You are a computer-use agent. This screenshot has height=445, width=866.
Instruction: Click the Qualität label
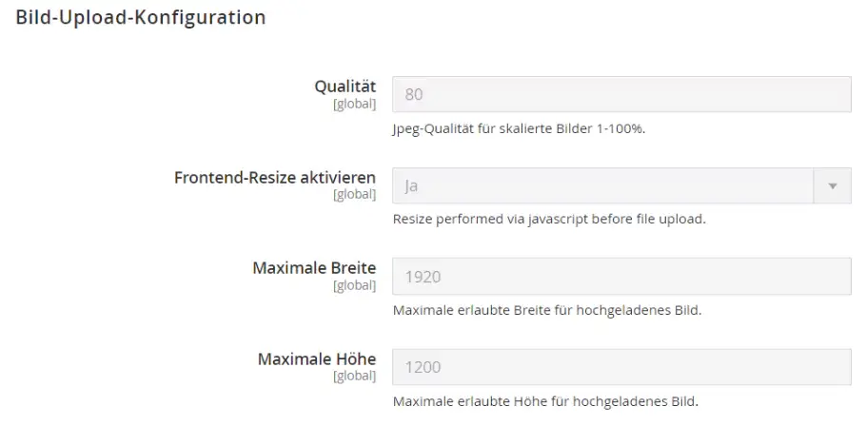pos(344,87)
